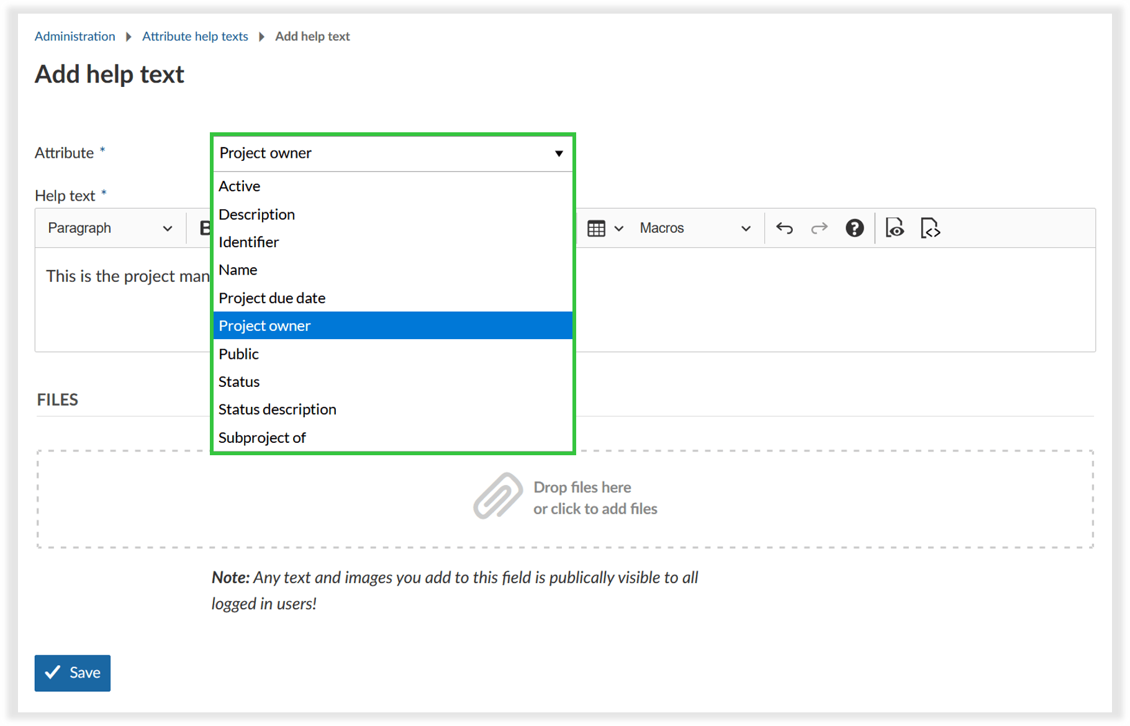Toggle preview mode icon
This screenshot has width=1130, height=726.
point(895,229)
